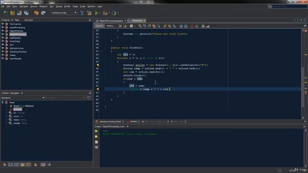308x173 pixels.
Task: Click the Find Selection magnifier icon in editor toolbar
Action: pyautogui.click(x=140, y=26)
